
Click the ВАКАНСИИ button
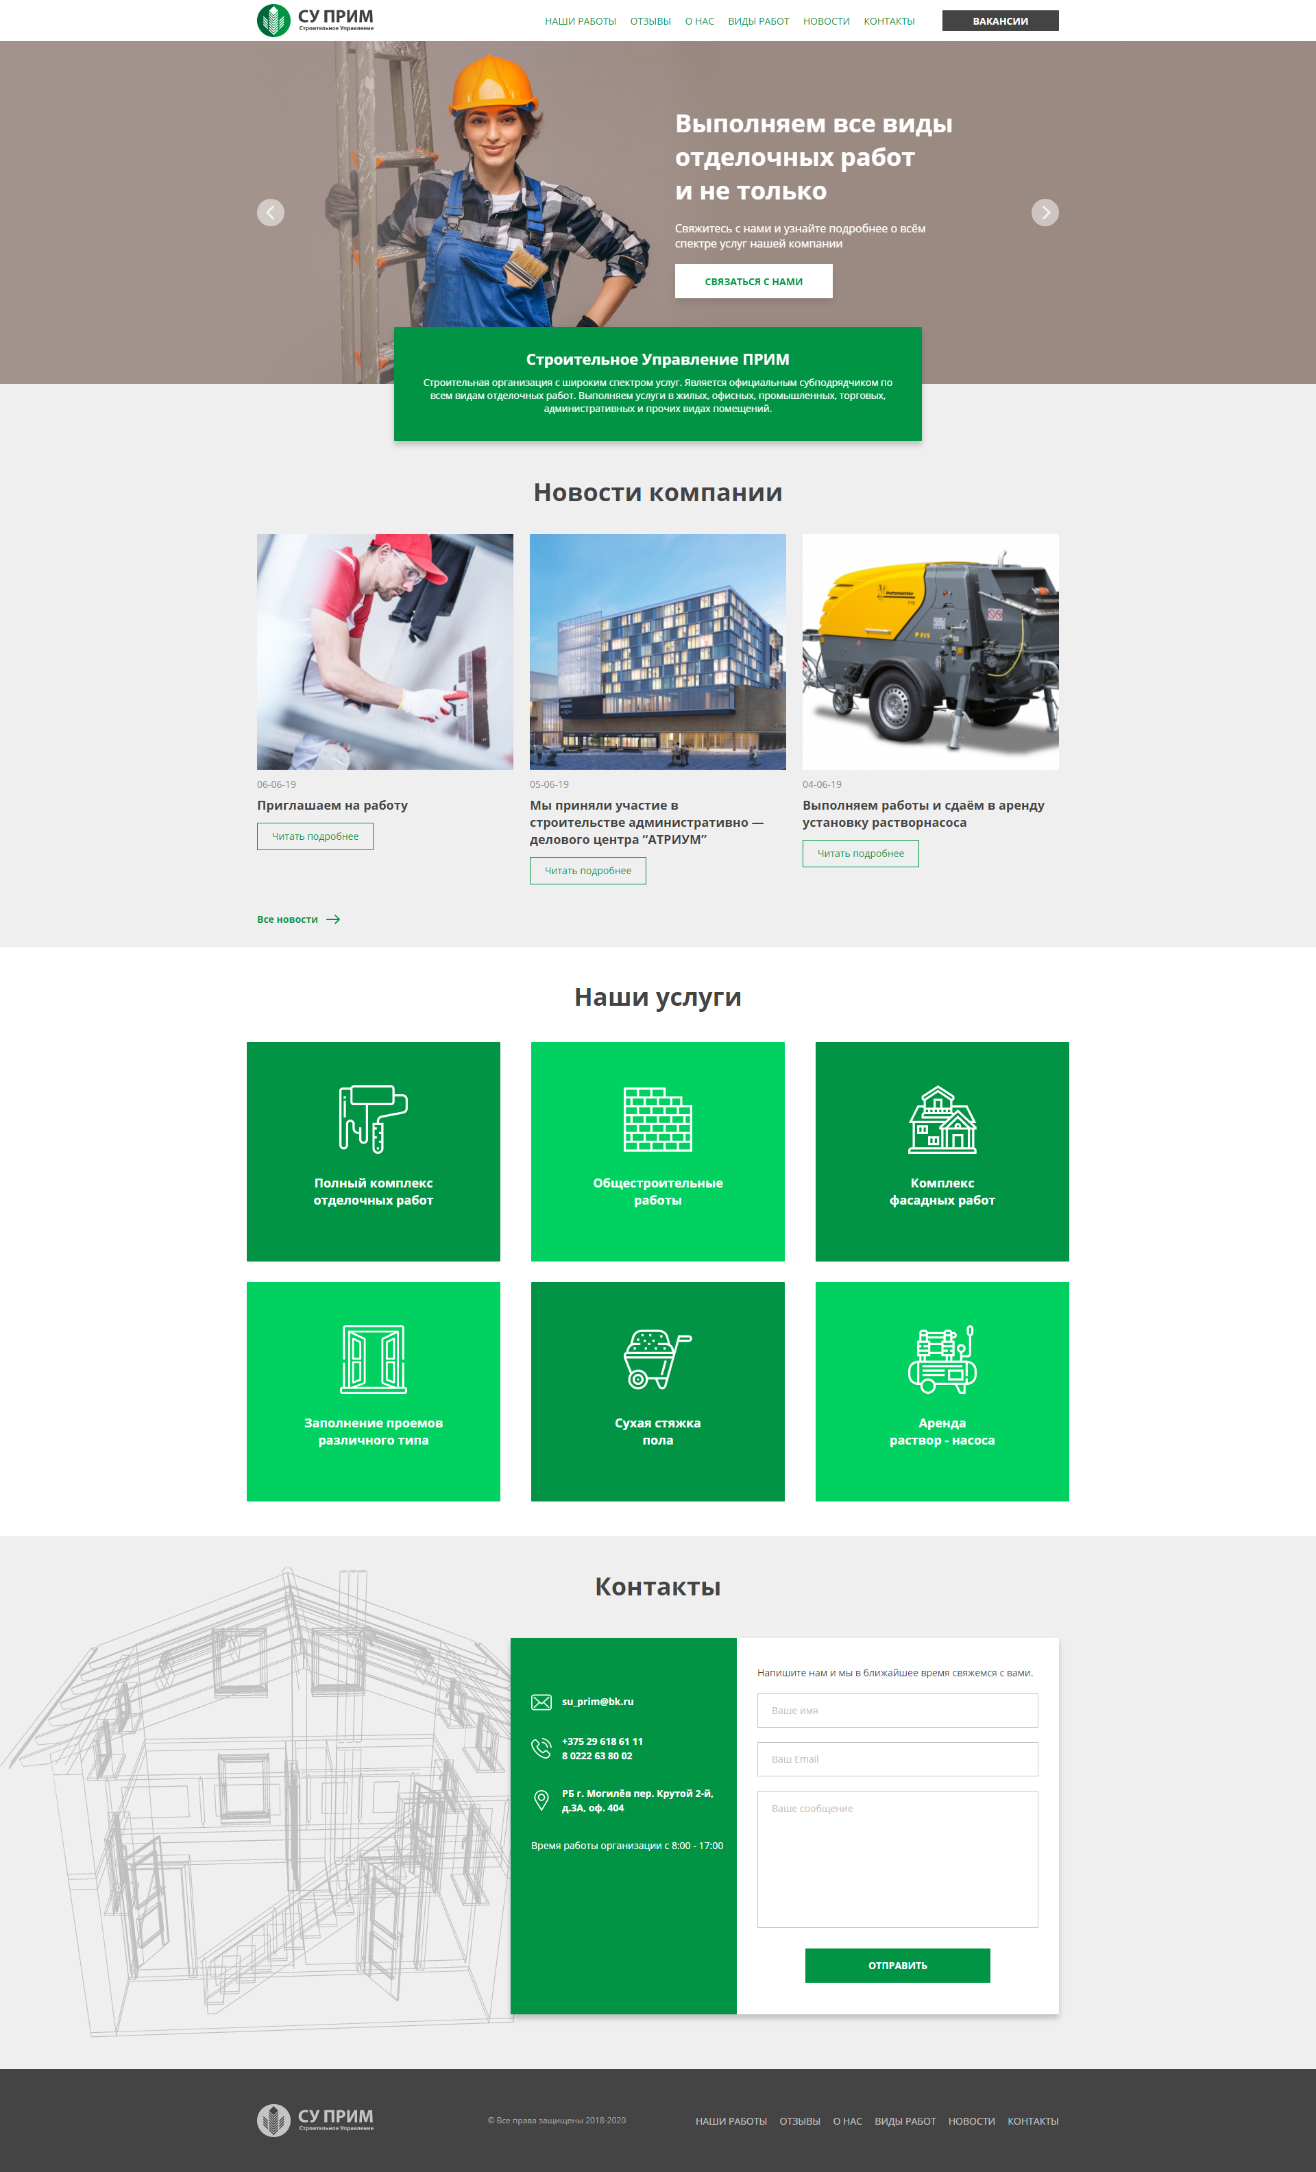1001,21
